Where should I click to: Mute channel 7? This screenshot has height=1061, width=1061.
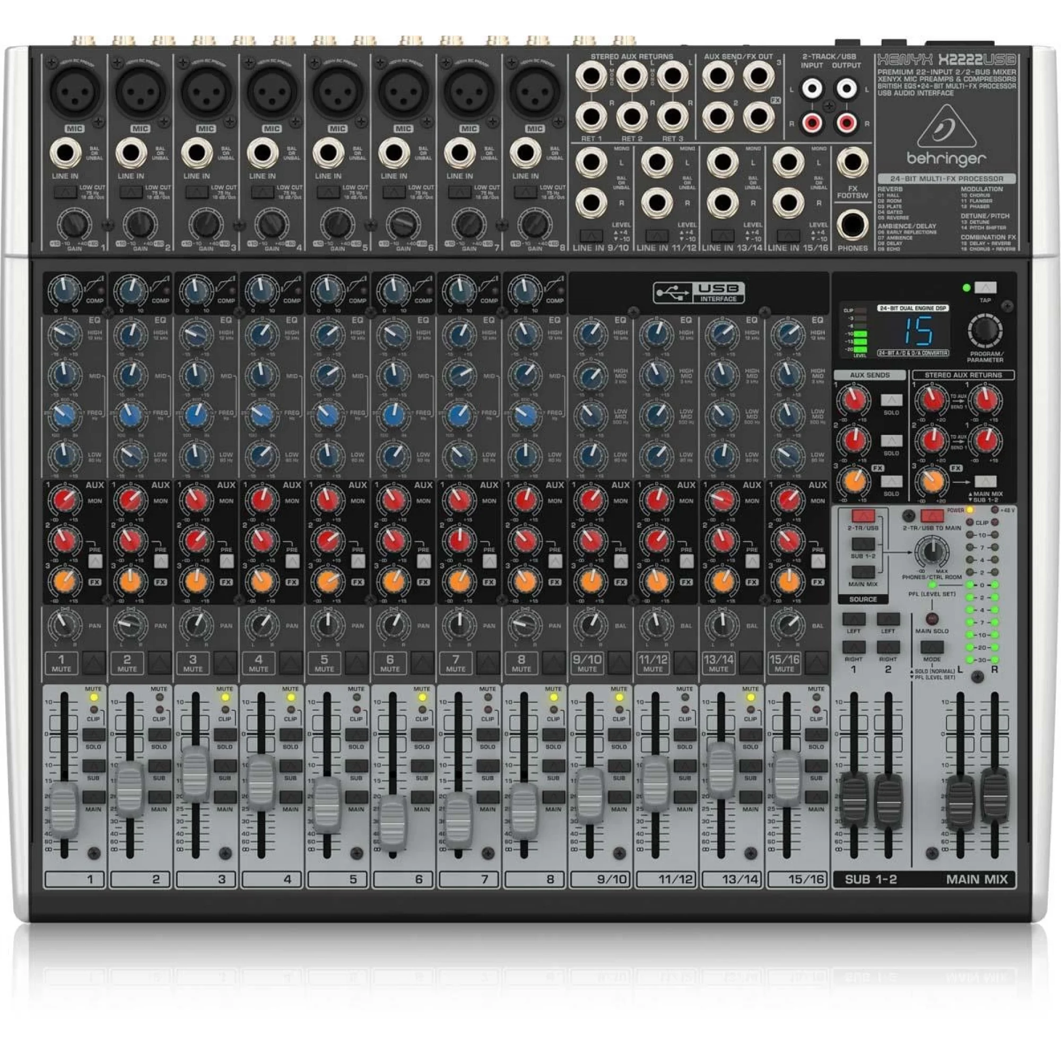(488, 663)
